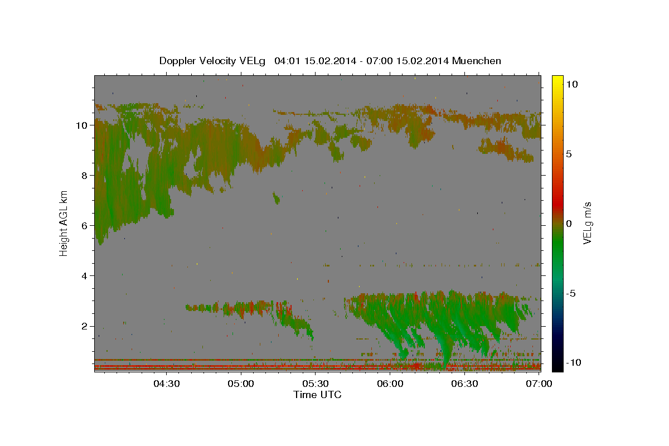Click the colorbar value 10 label
Screen dimensions: 669x446
point(573,84)
